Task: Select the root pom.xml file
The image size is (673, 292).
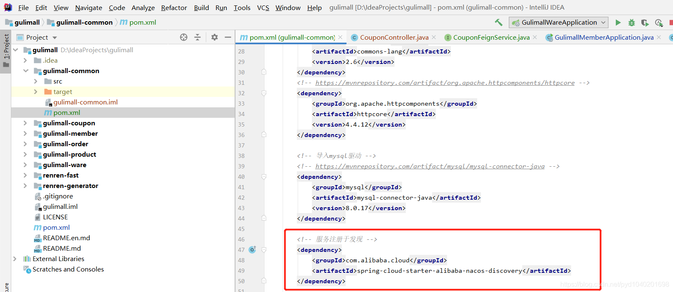Action: coord(56,227)
